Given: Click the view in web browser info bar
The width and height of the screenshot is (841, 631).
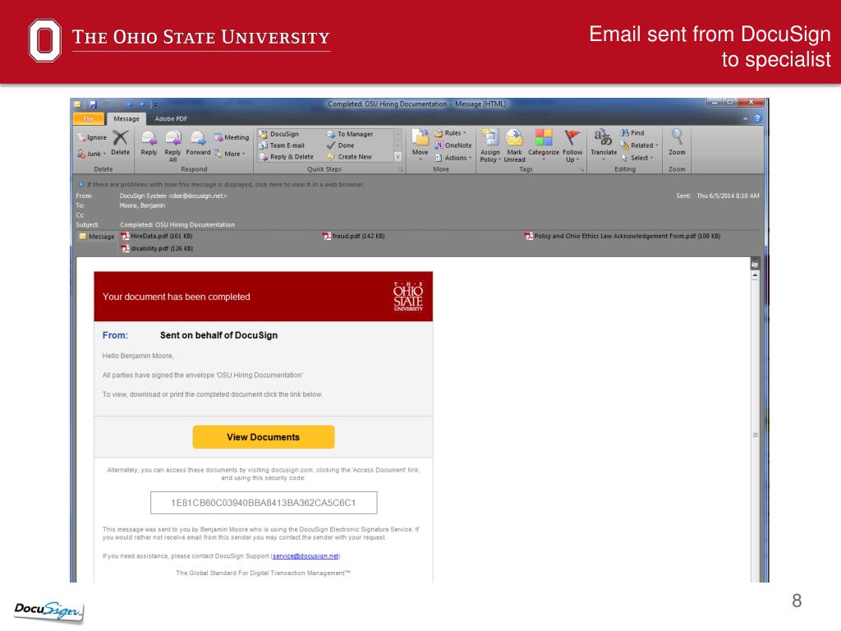Looking at the screenshot, I should click(x=221, y=185).
